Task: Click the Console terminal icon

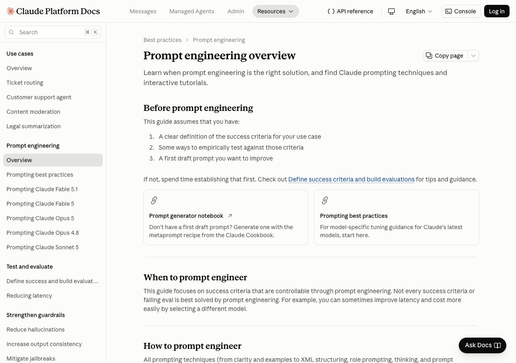Action: [x=448, y=11]
